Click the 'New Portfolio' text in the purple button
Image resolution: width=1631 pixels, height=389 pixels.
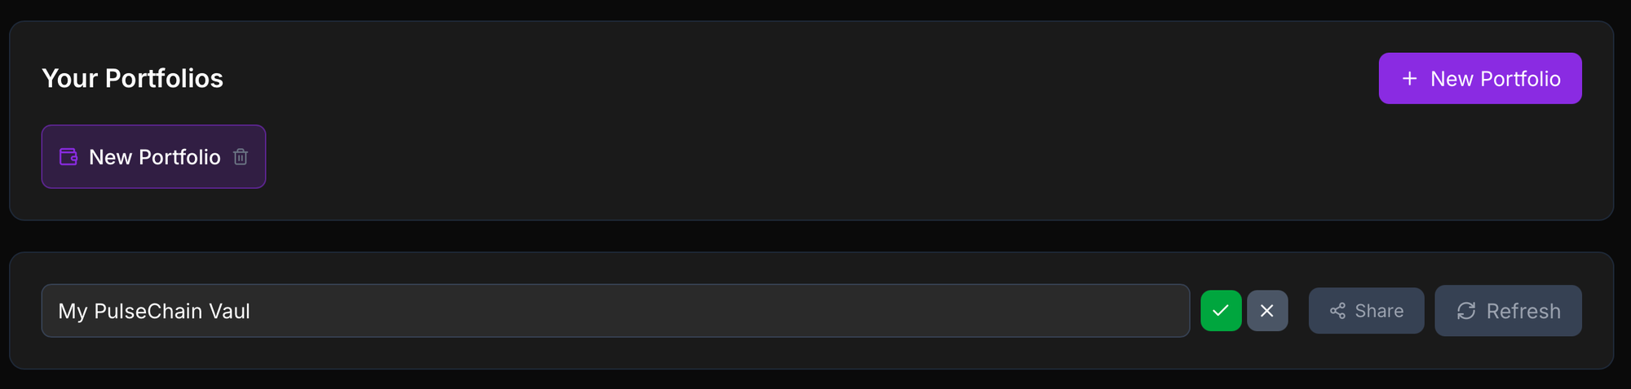(x=1496, y=79)
